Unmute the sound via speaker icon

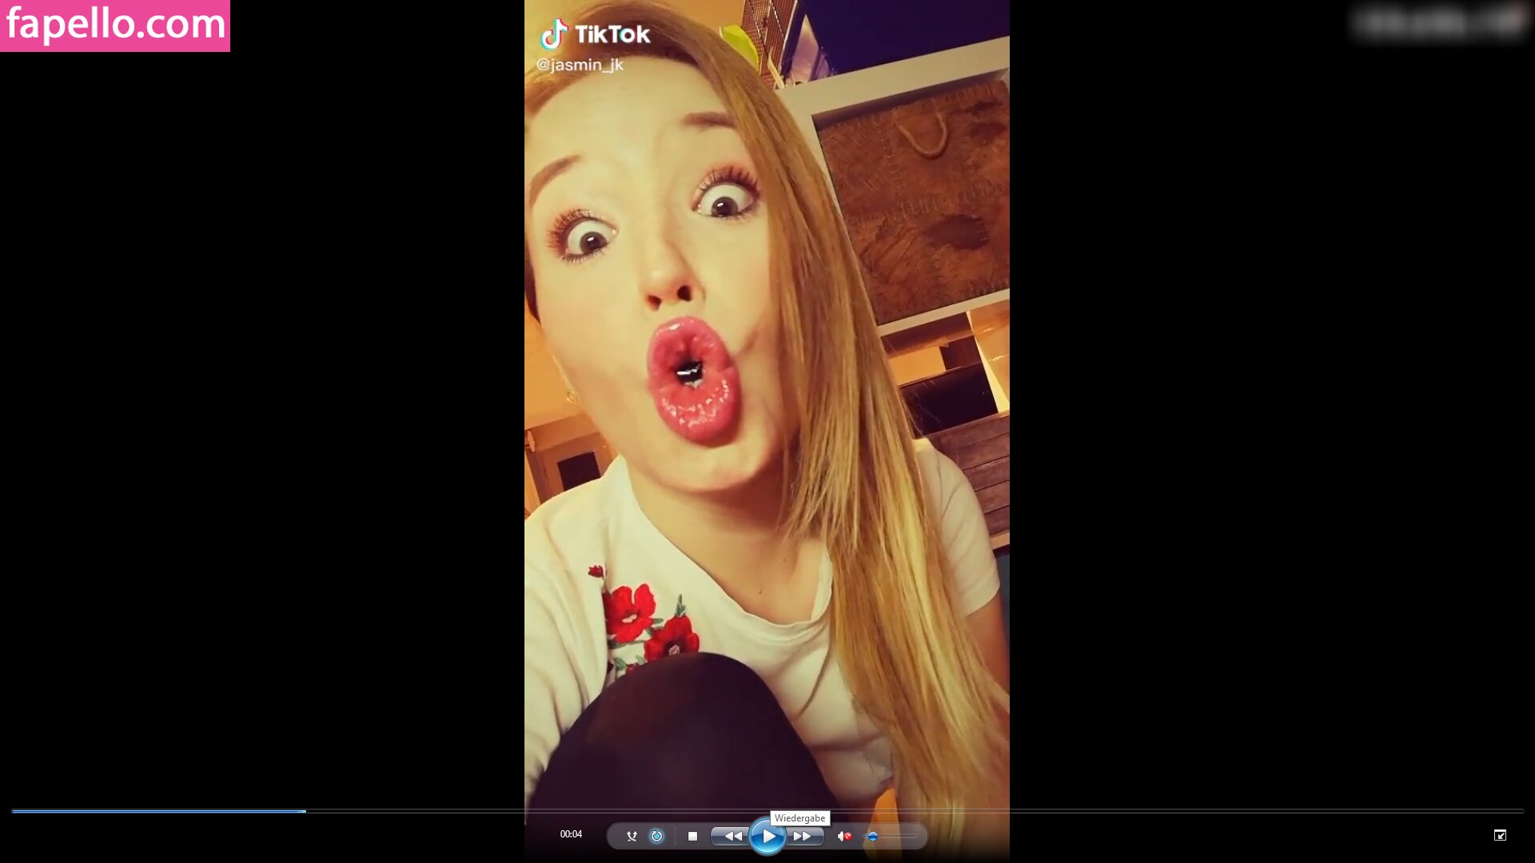[843, 836]
